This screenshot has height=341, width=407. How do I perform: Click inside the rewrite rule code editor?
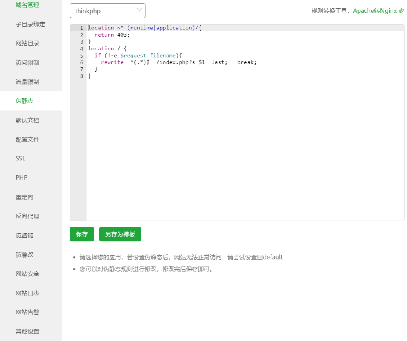click(238, 139)
